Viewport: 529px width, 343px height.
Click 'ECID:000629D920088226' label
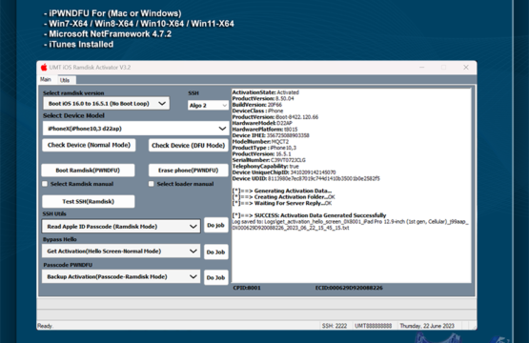point(349,288)
